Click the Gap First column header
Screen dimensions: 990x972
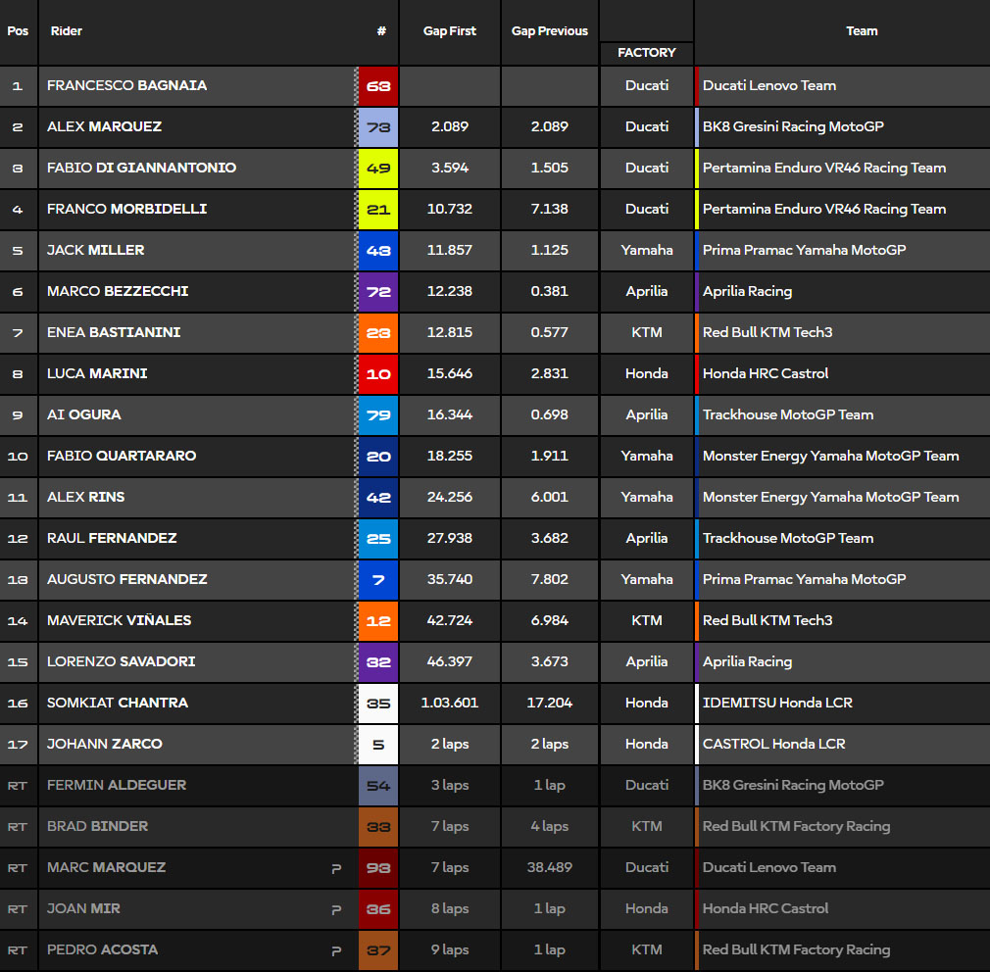[x=450, y=31]
